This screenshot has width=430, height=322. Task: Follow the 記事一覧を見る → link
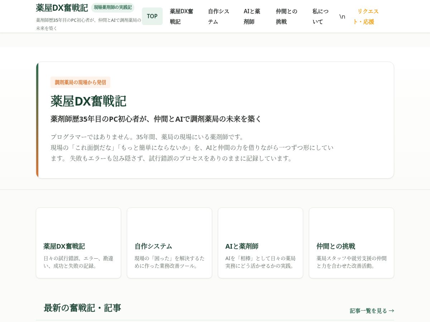click(x=372, y=311)
